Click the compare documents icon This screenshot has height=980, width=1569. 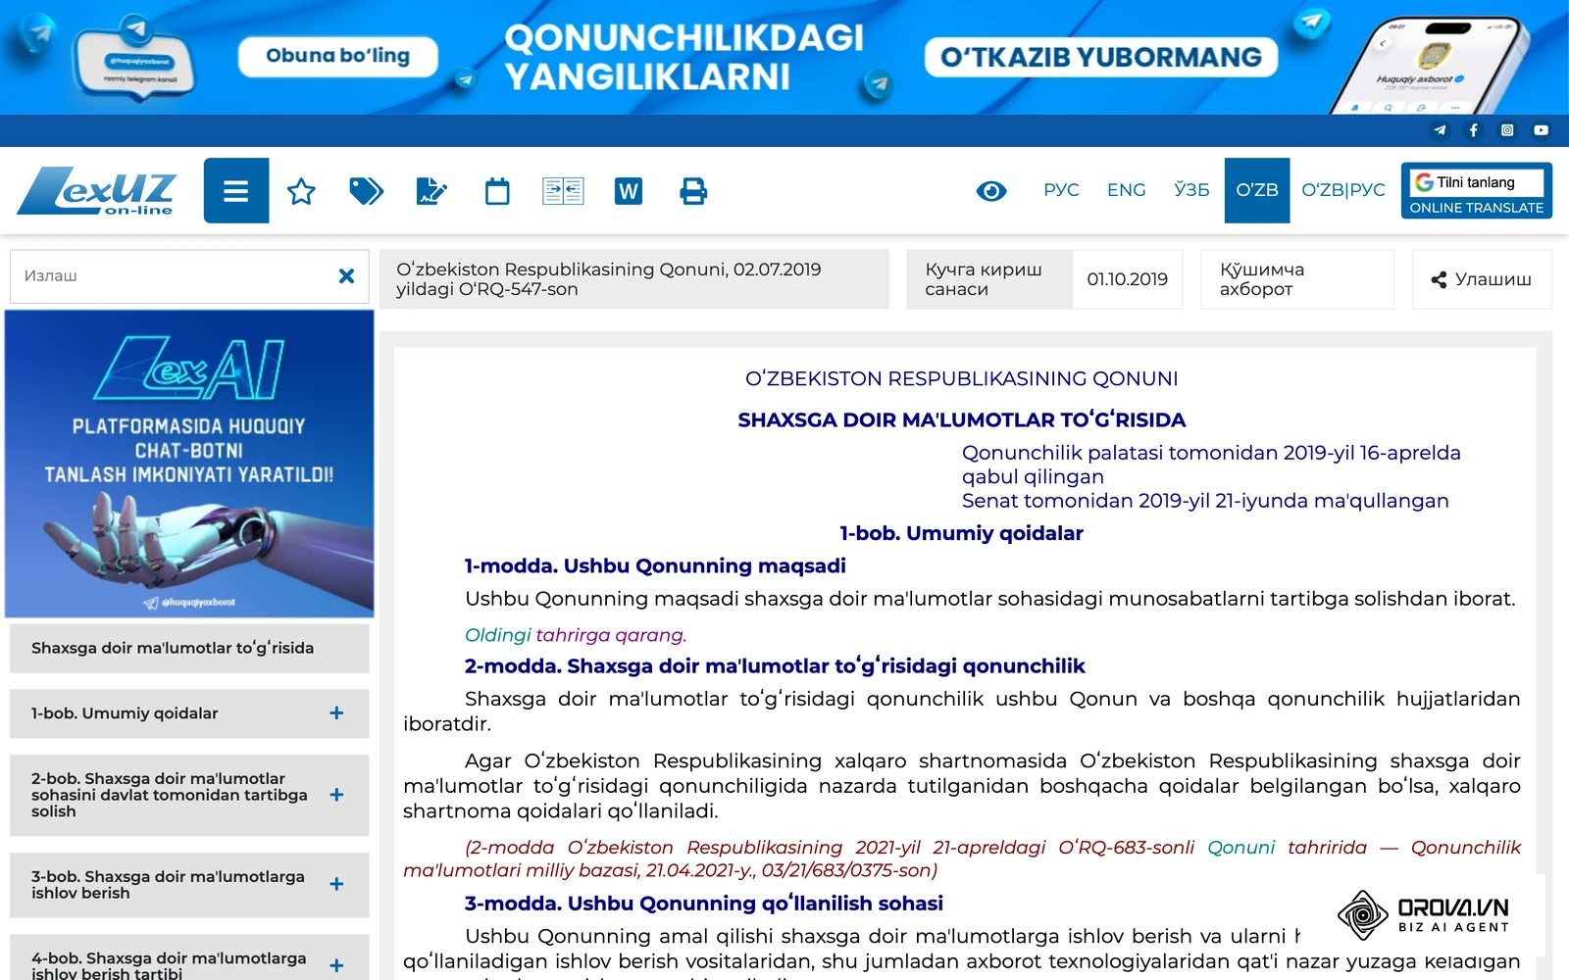pyautogui.click(x=563, y=191)
